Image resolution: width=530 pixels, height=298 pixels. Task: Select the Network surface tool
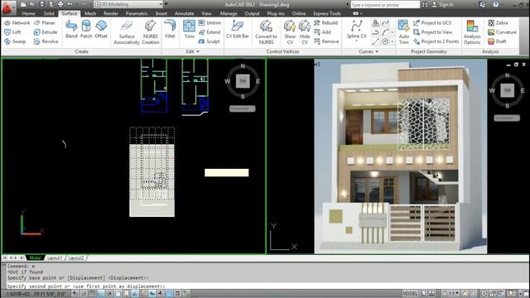pos(17,22)
